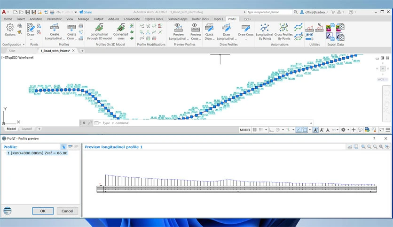
Task: Open the Autodesk App Store cart icon
Action: tap(333, 12)
